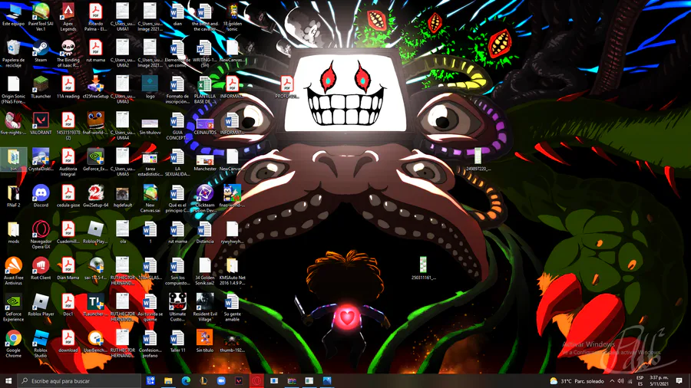Open the 250311161 image on desktop
691x388 pixels.
pos(423,269)
